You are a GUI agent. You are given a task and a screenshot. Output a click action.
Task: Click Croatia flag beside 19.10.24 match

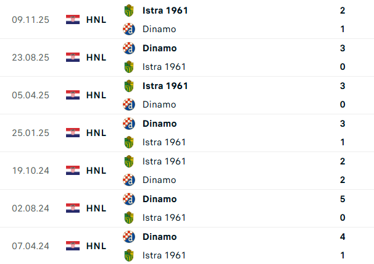[73, 170]
